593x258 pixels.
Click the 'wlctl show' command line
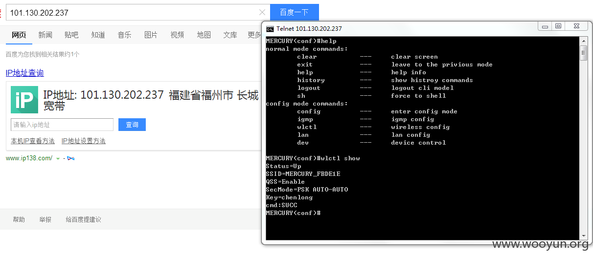click(x=313, y=158)
